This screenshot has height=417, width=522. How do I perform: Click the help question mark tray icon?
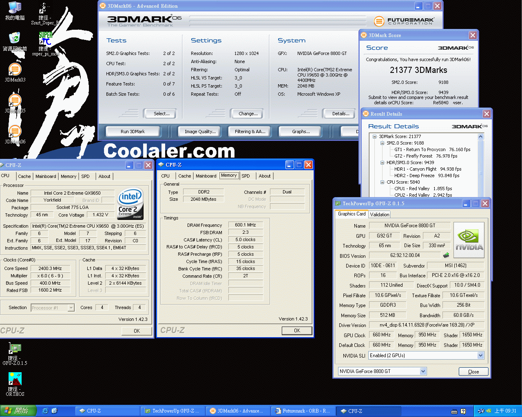point(463,411)
